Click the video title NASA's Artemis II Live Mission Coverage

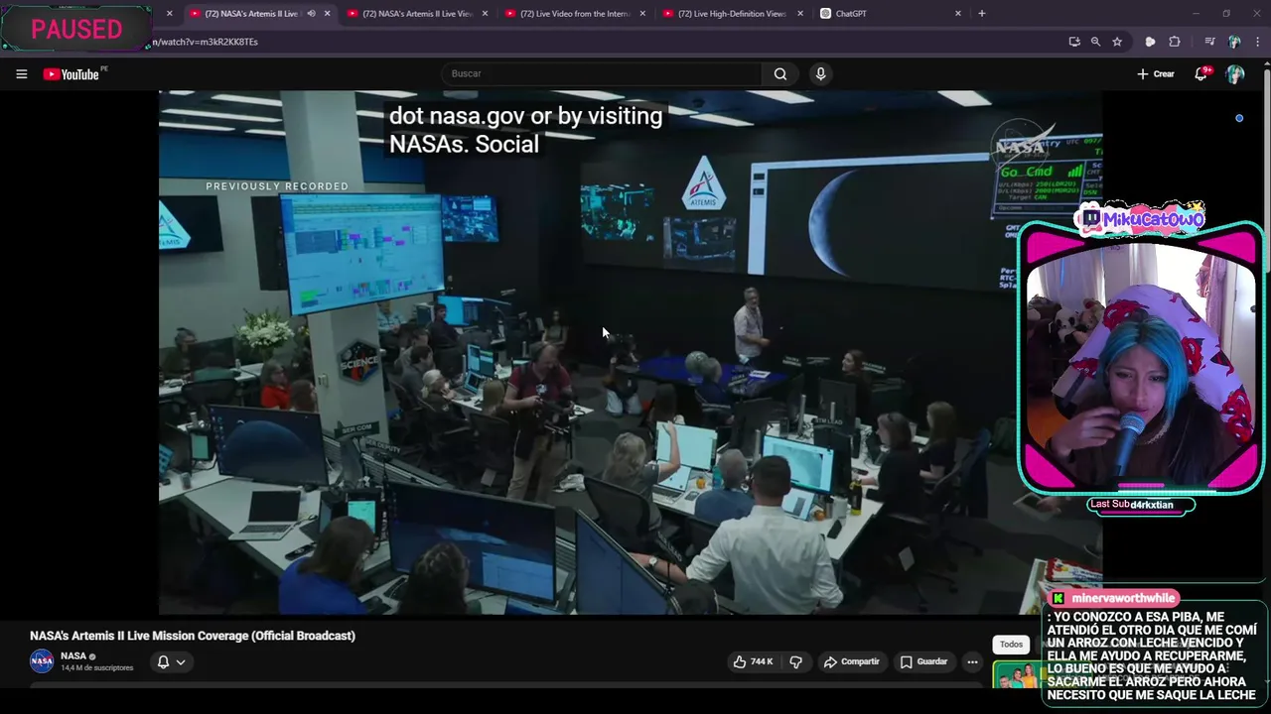[x=193, y=636]
